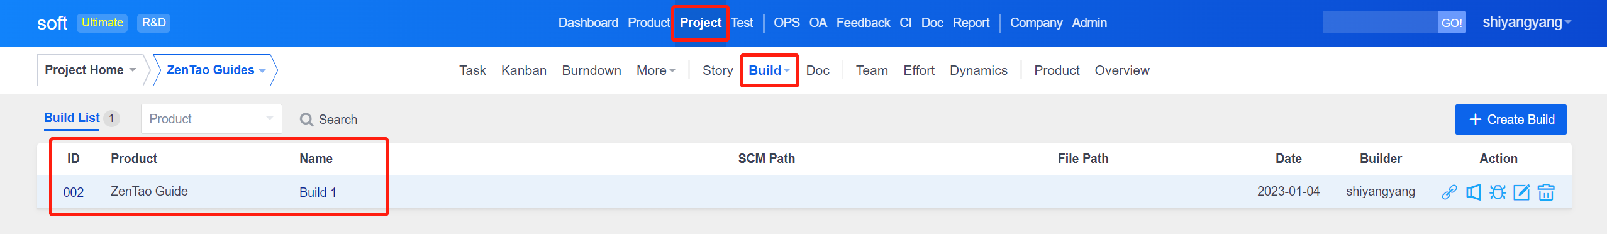Open the Test menu in top bar

click(742, 23)
